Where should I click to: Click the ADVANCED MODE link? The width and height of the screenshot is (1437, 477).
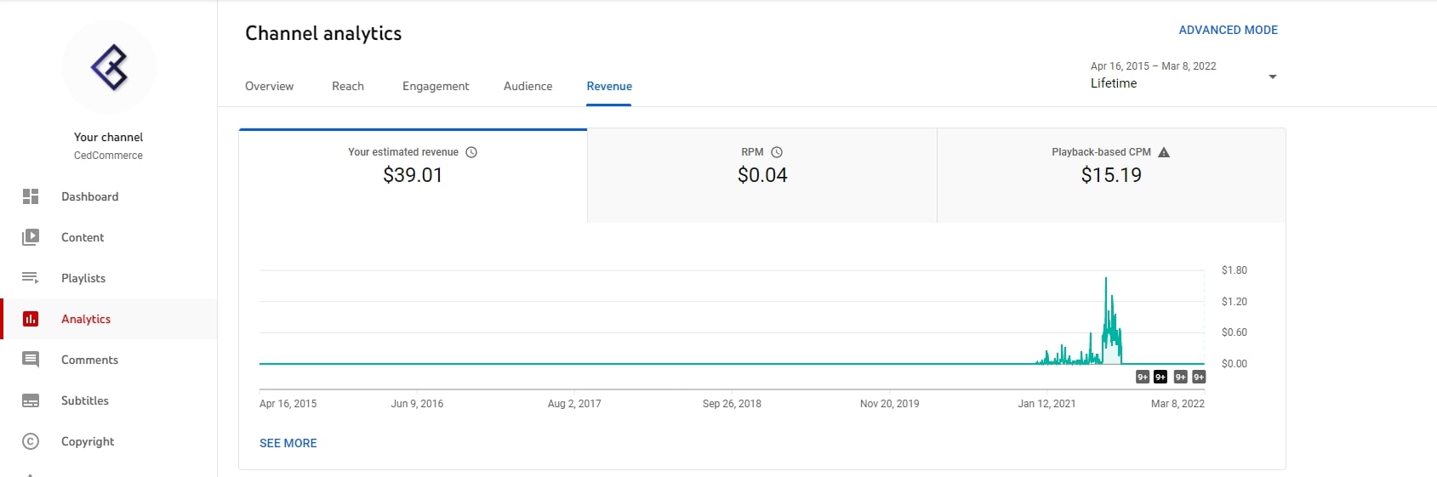(1228, 30)
